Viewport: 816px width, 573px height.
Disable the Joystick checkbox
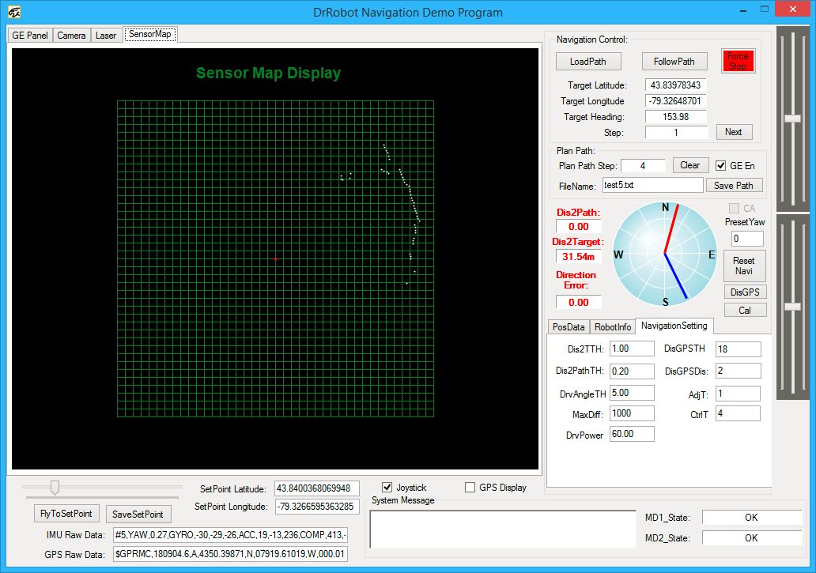[x=387, y=487]
